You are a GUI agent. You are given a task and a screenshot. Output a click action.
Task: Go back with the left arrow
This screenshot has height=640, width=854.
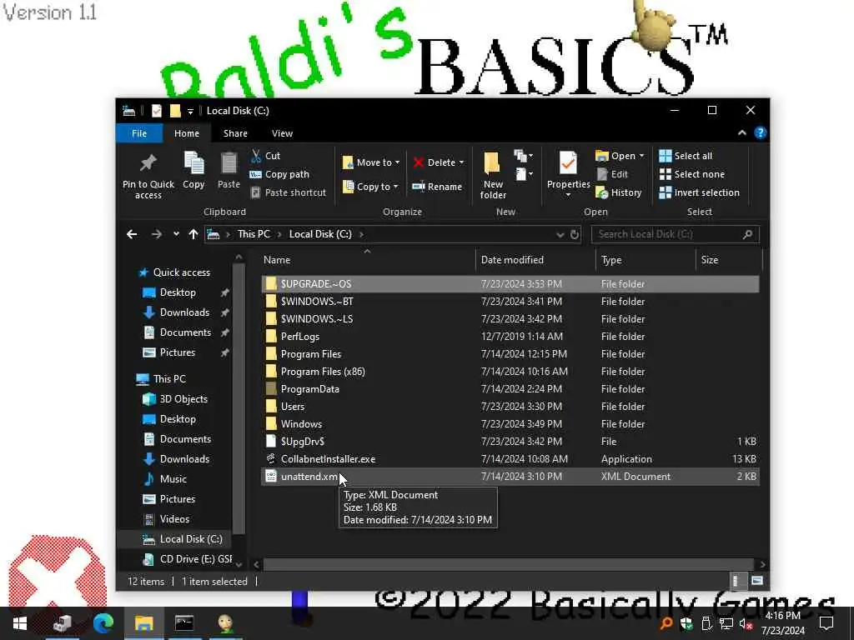pos(132,234)
